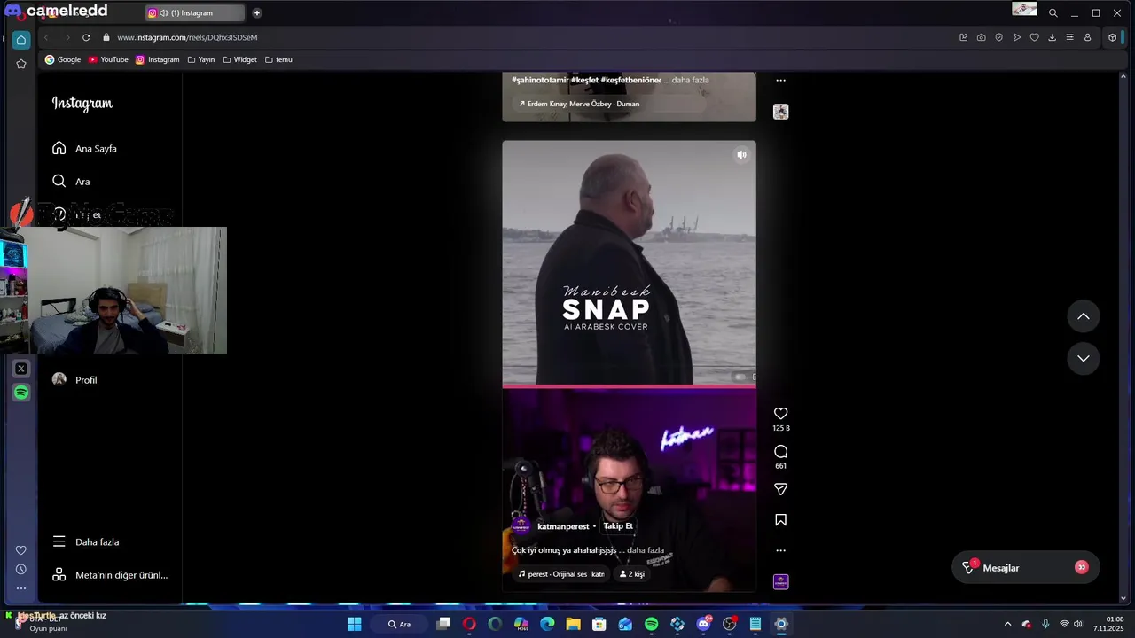Click the taskbar Ara search box
1135x638 pixels.
click(x=400, y=624)
